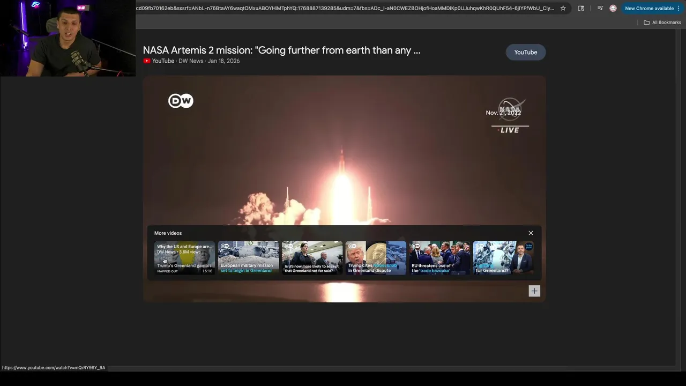Close the More videos overlay
The width and height of the screenshot is (686, 386).
531,233
